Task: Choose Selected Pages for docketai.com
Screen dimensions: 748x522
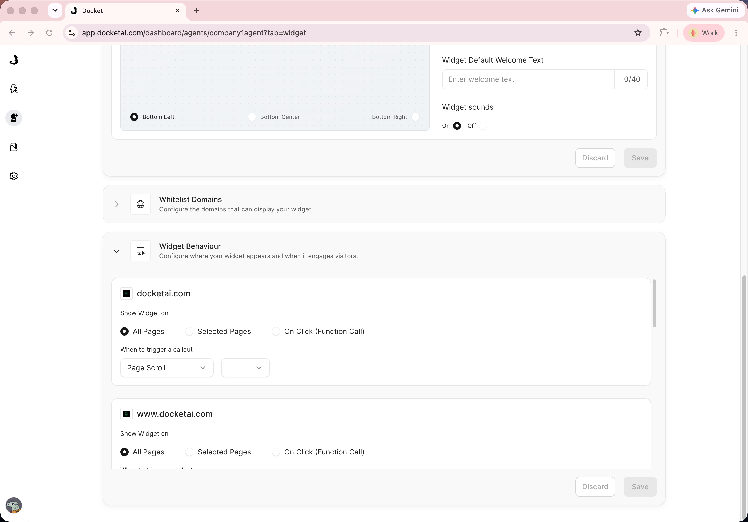Action: pyautogui.click(x=189, y=331)
